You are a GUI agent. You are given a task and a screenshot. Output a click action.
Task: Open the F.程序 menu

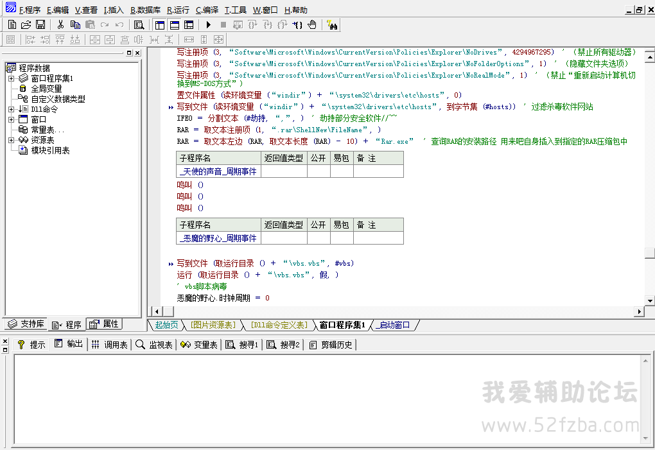pyautogui.click(x=30, y=10)
